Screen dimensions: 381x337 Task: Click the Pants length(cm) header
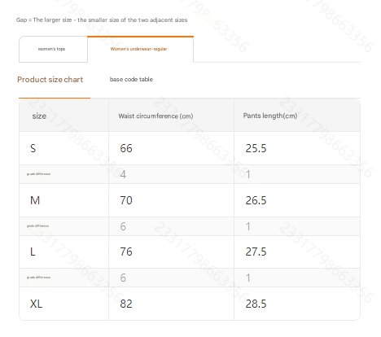point(270,116)
